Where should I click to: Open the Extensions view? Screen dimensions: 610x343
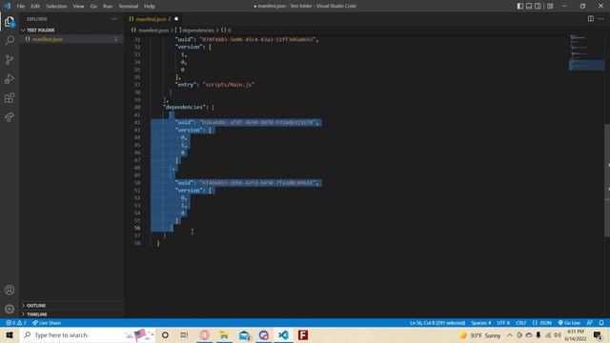(x=10, y=97)
